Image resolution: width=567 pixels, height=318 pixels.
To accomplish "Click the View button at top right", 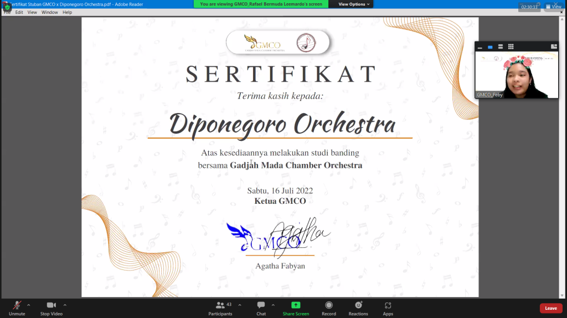I will point(553,7).
